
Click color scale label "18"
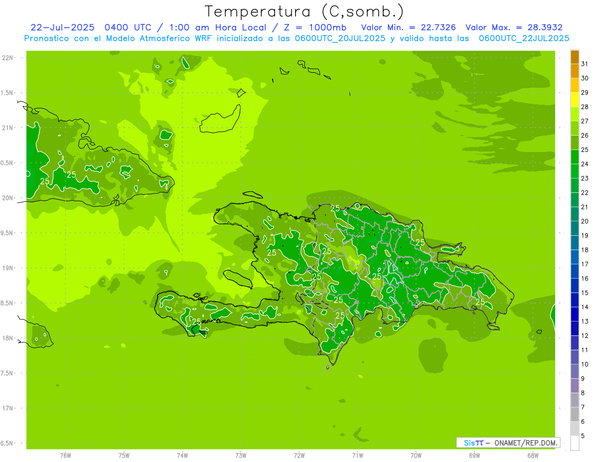click(x=585, y=250)
